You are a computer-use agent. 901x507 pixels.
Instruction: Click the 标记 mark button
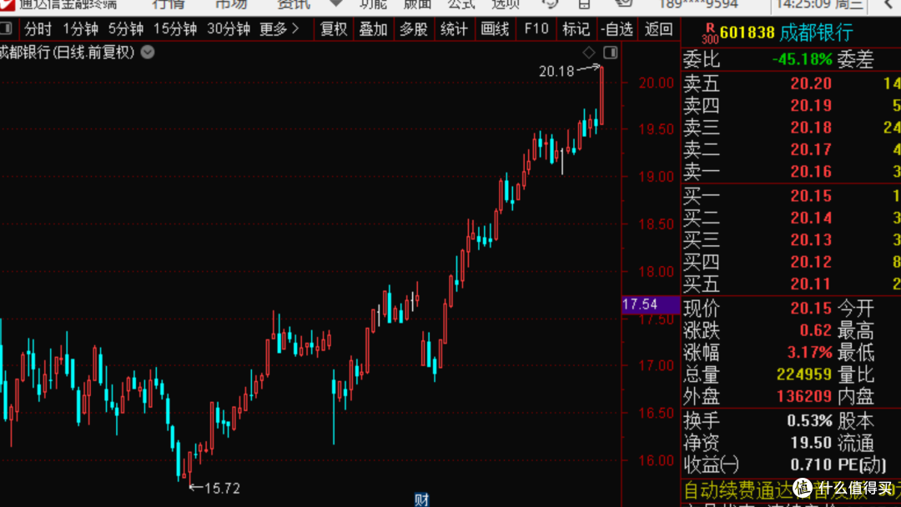[x=576, y=28]
